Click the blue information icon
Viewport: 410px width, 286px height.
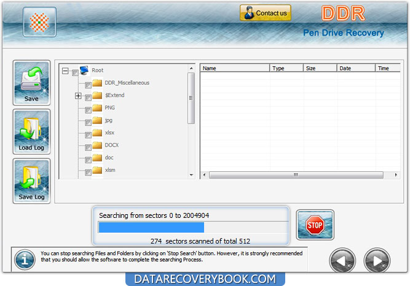(x=25, y=260)
